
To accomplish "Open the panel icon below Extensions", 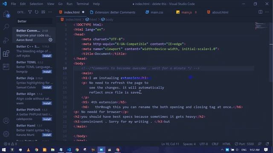I will pos(6,67).
